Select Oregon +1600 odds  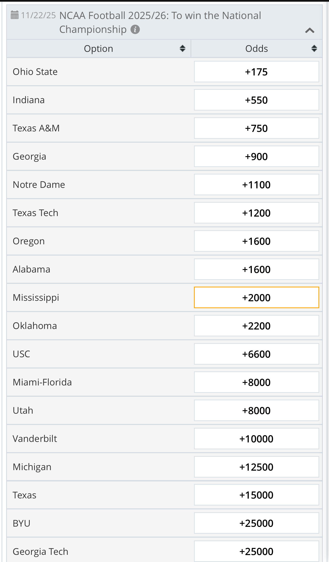click(256, 241)
